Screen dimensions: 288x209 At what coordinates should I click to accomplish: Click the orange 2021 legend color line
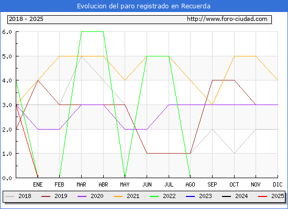point(118,196)
